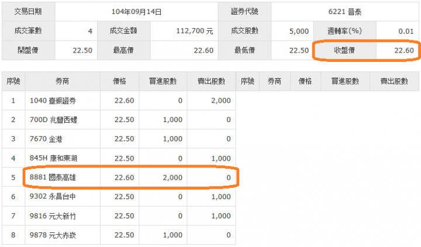Click the right-side 價格 column header

tap(305, 81)
